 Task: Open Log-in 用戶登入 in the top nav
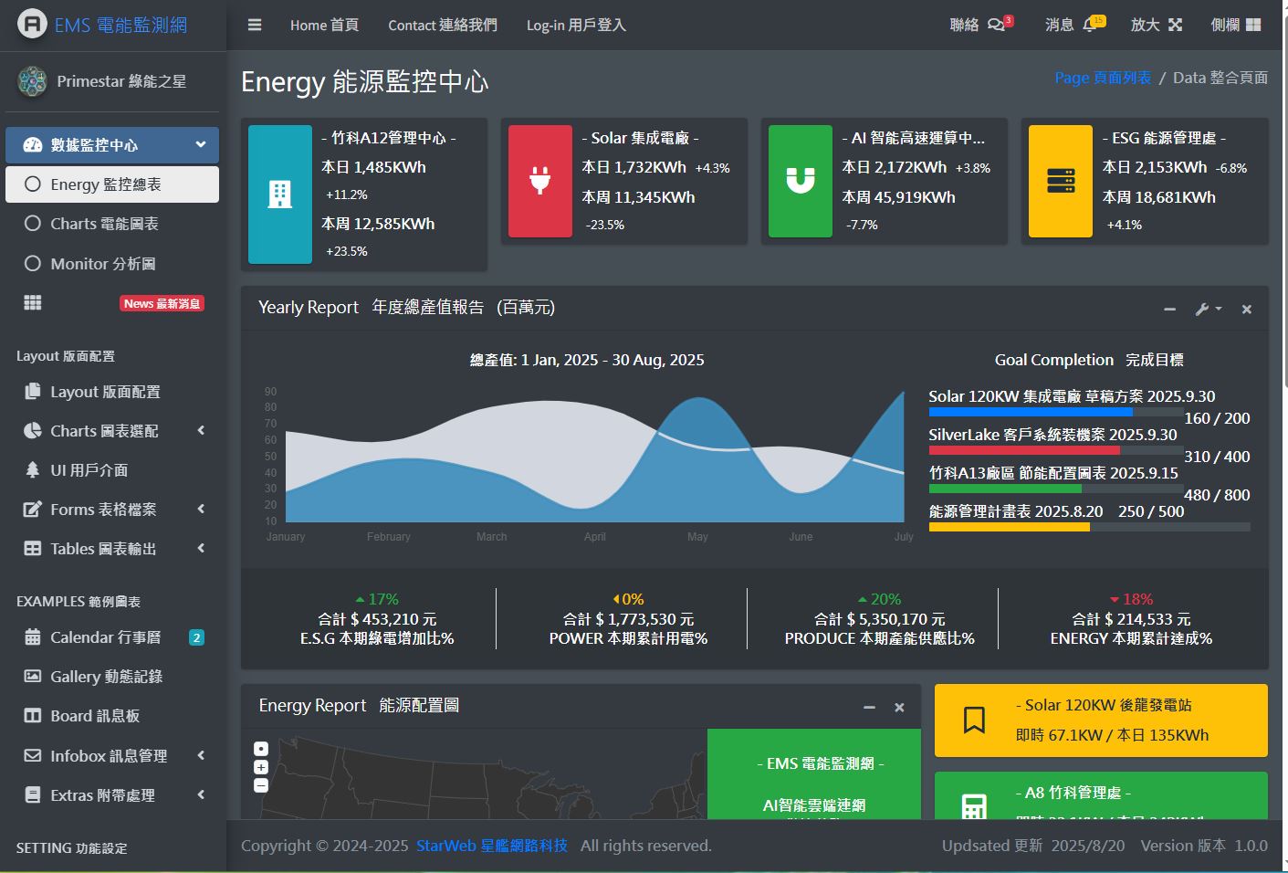(x=576, y=26)
